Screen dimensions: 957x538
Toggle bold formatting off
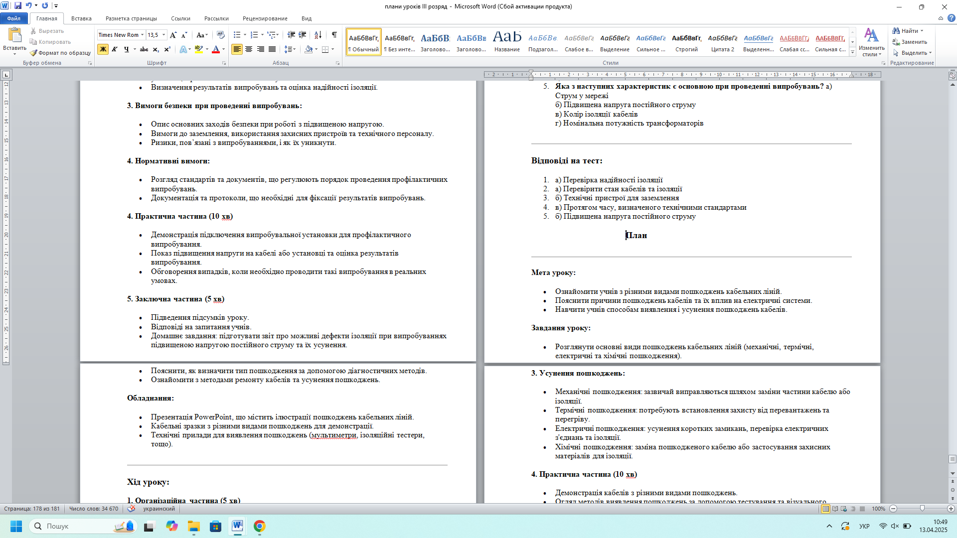coord(103,49)
